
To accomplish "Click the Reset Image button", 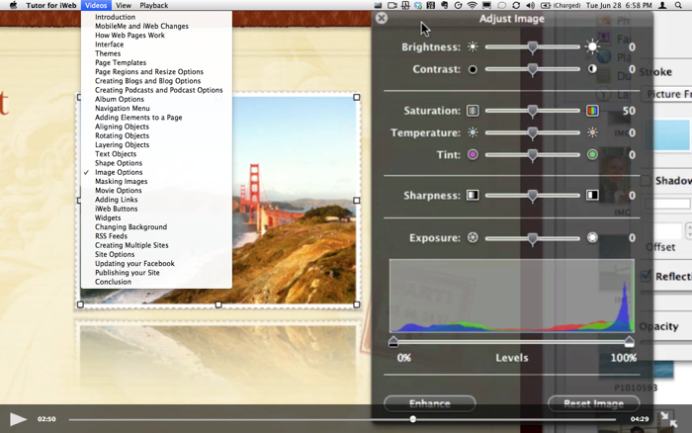I will pyautogui.click(x=593, y=403).
